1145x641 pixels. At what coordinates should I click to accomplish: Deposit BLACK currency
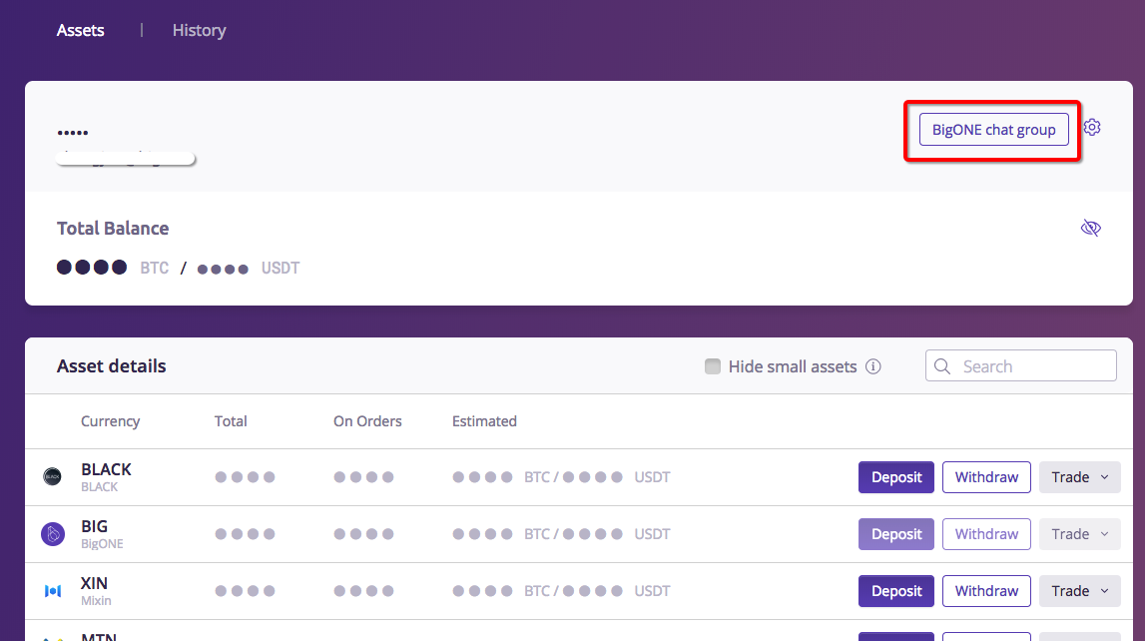click(896, 477)
